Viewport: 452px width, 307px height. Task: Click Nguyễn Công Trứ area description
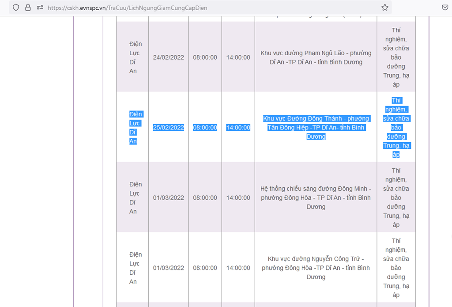coord(316,268)
